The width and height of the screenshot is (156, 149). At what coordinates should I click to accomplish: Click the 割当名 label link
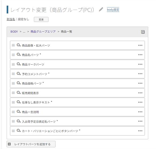click(x=11, y=19)
